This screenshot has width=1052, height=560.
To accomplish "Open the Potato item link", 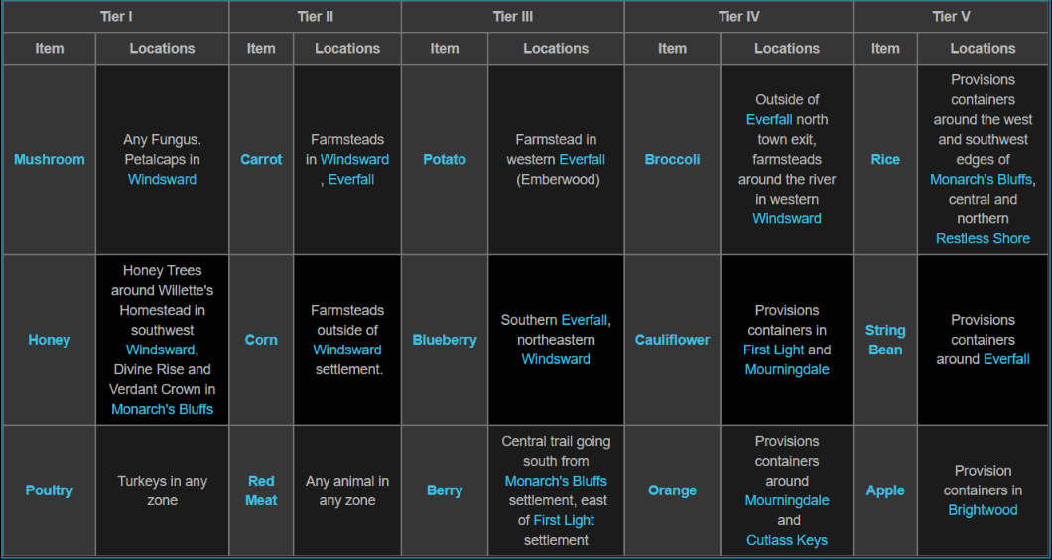I will coord(445,159).
